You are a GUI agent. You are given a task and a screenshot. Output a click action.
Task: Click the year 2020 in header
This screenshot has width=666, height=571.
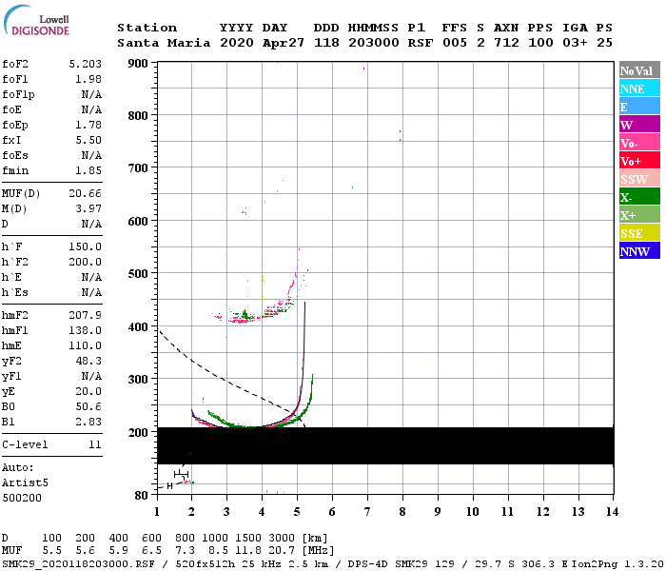click(237, 43)
